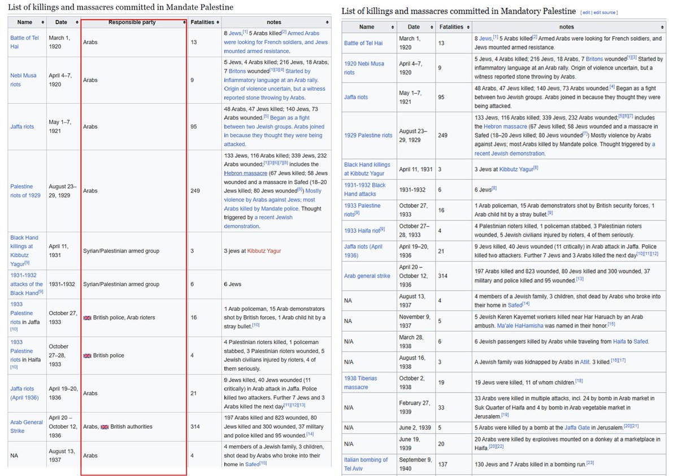Open 'Arab General Strike' link in left table
678x476 pixels.
(x=26, y=426)
